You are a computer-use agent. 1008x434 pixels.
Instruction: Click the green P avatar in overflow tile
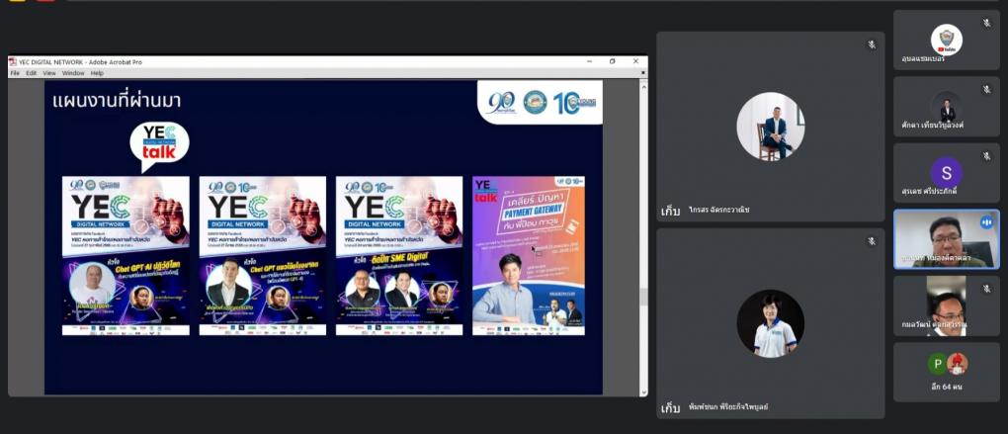click(x=937, y=364)
